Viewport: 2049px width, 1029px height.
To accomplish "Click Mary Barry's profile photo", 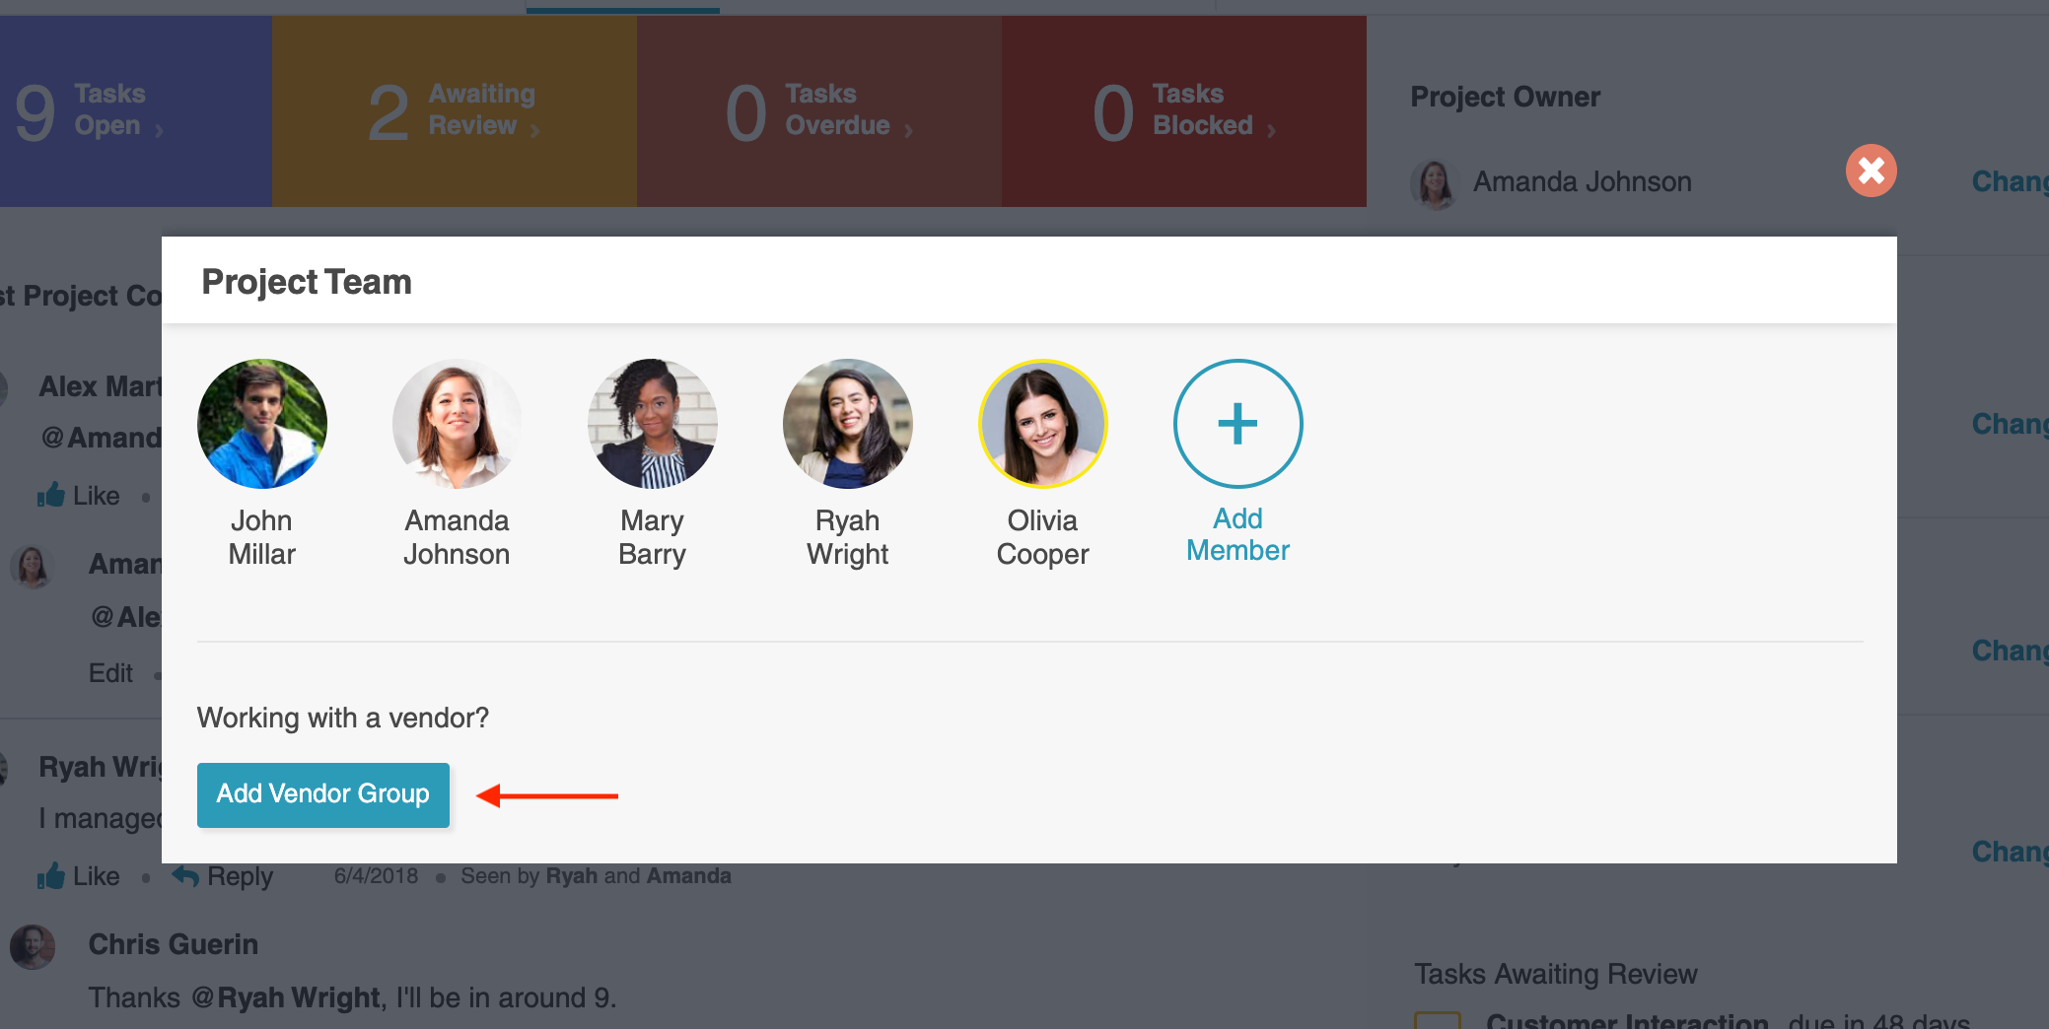I will click(x=652, y=424).
